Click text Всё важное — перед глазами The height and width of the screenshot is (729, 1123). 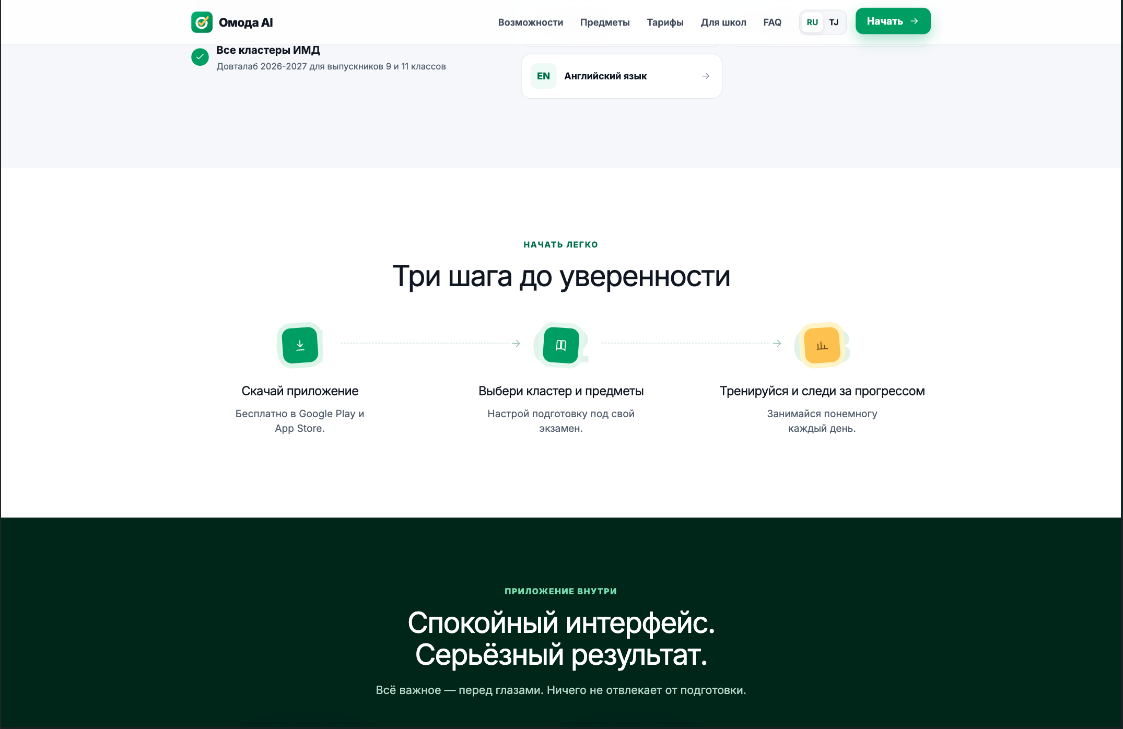[x=460, y=690]
